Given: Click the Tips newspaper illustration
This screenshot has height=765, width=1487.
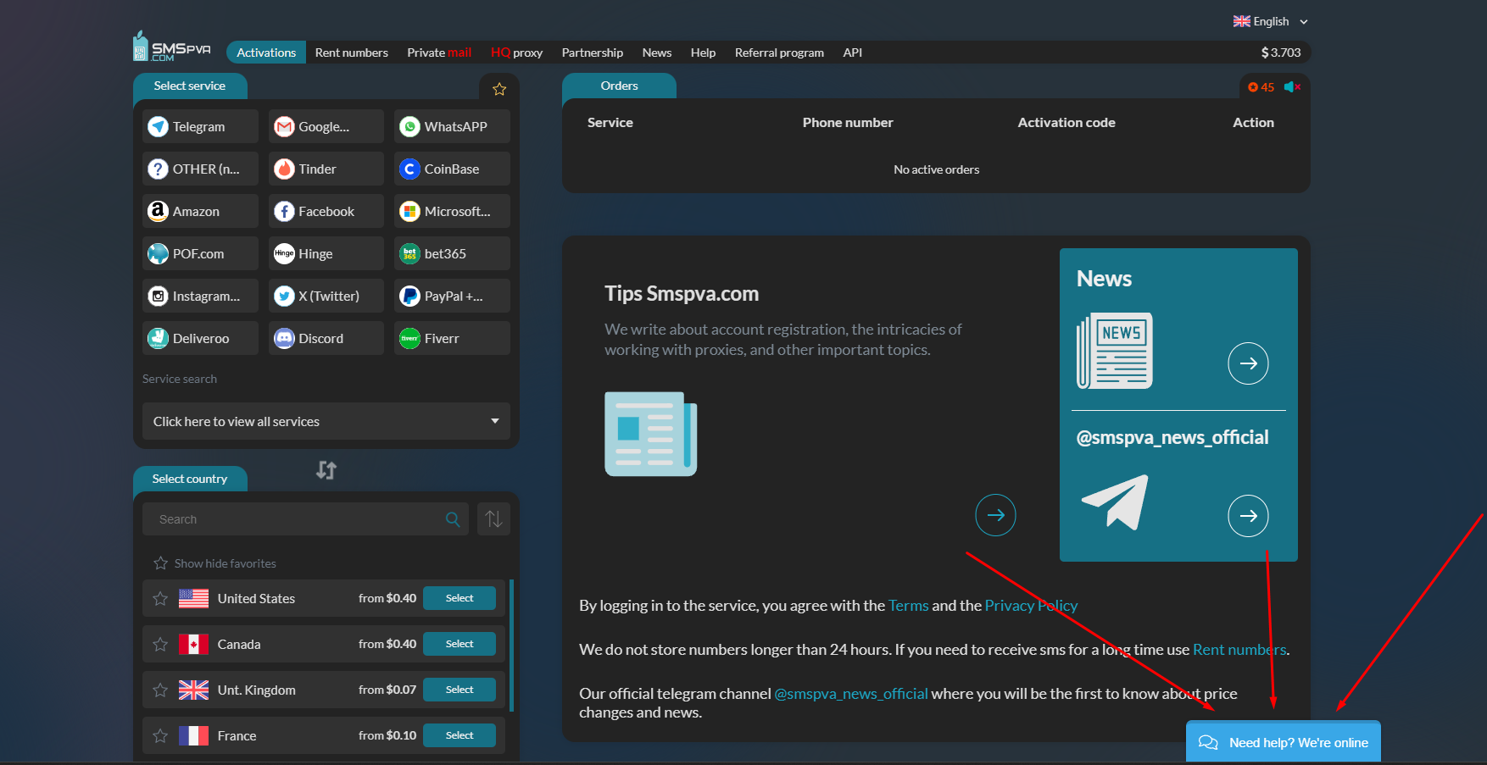Looking at the screenshot, I should [x=650, y=434].
